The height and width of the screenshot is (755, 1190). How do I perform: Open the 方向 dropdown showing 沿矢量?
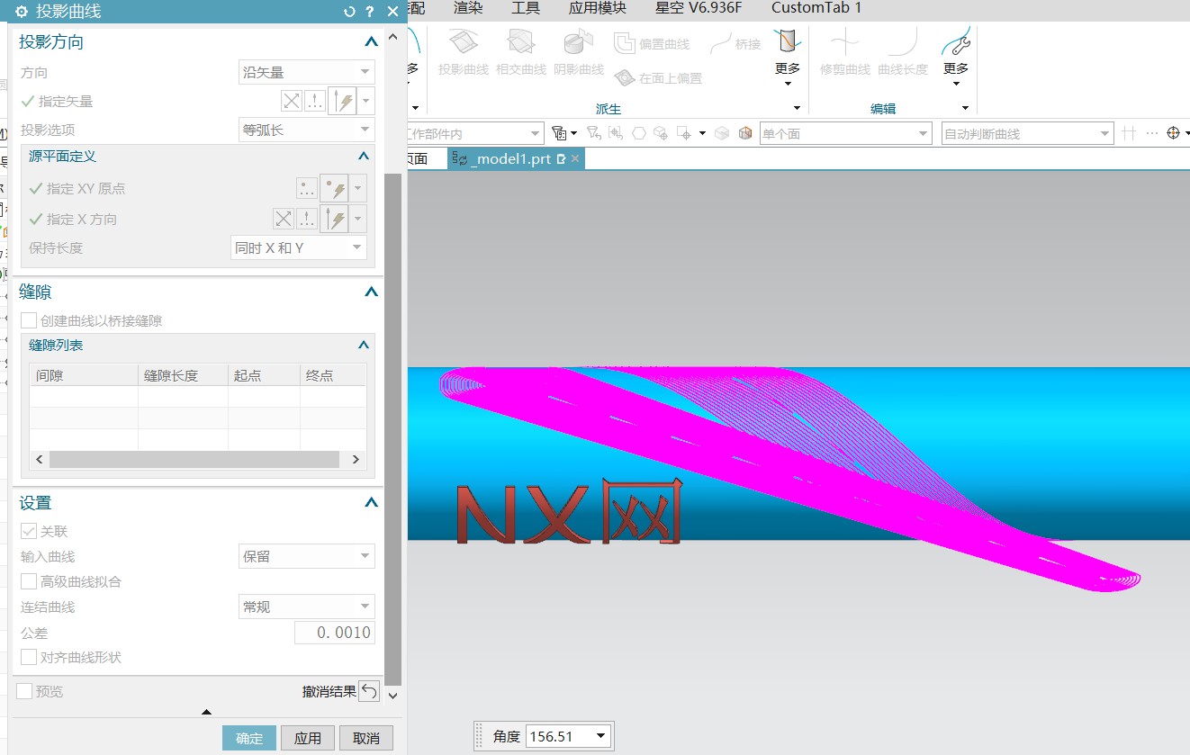[x=307, y=72]
